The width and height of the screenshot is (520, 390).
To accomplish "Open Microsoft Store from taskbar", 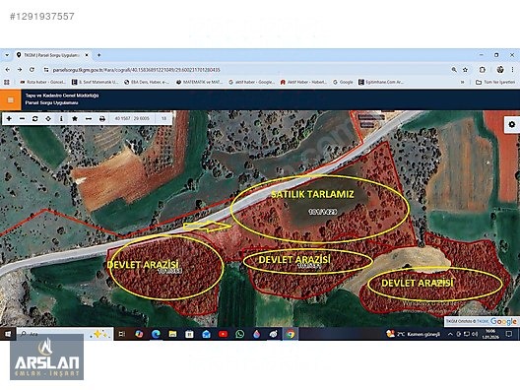I will (189, 334).
